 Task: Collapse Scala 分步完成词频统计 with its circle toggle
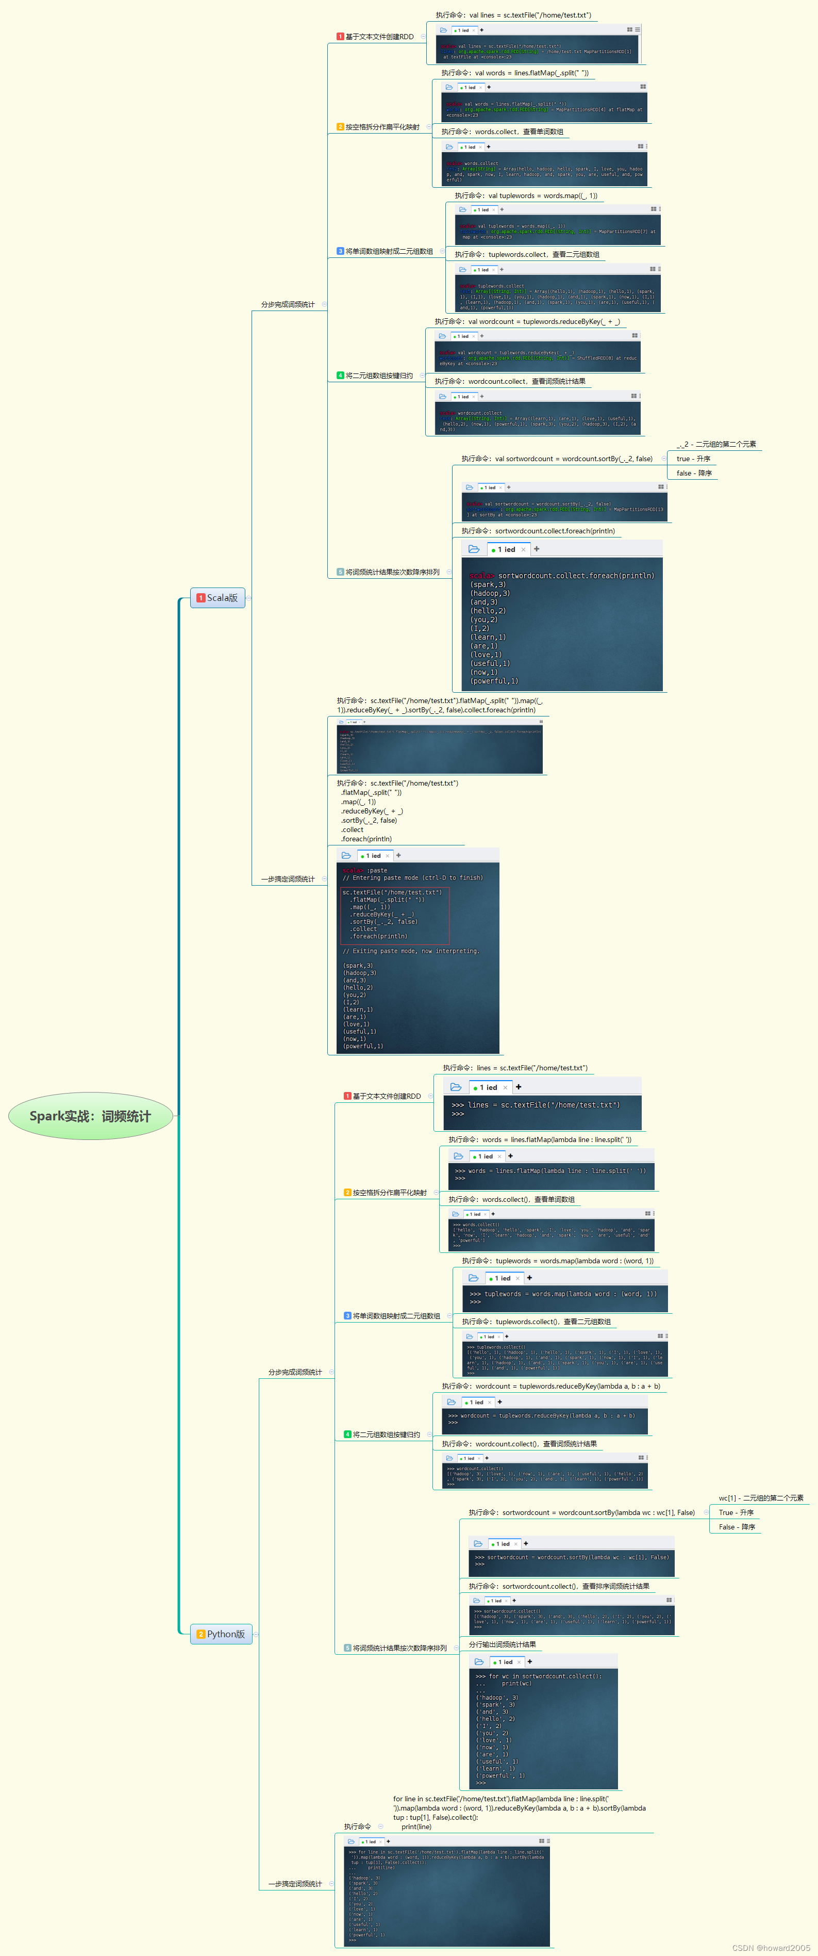click(325, 304)
